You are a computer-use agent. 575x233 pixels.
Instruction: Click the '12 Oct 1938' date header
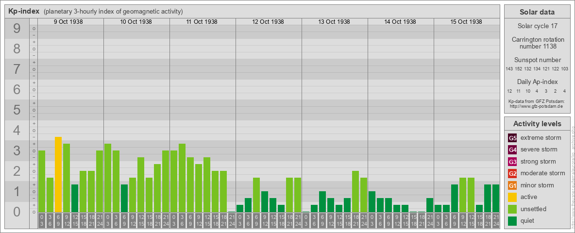268,22
